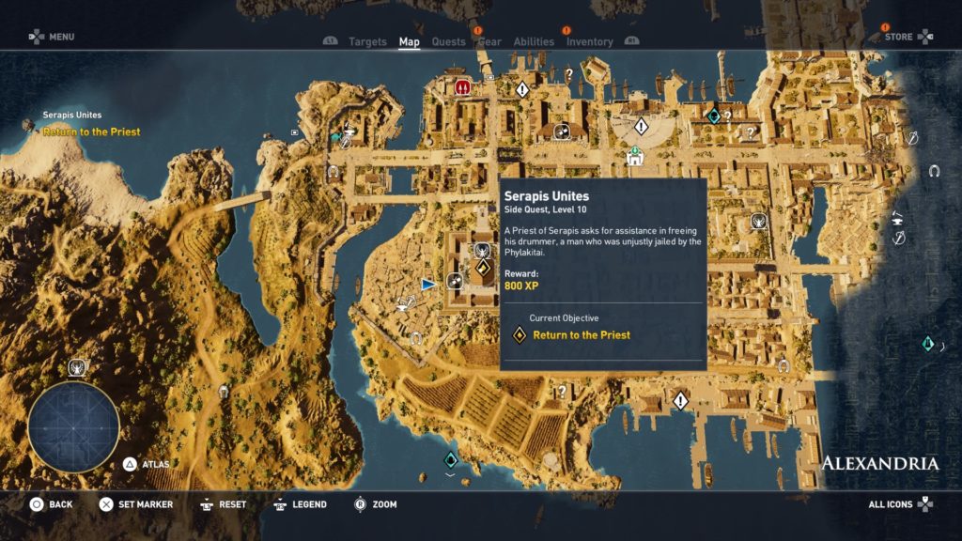
Task: Click the ALEXANDRIA region label
Action: (879, 464)
